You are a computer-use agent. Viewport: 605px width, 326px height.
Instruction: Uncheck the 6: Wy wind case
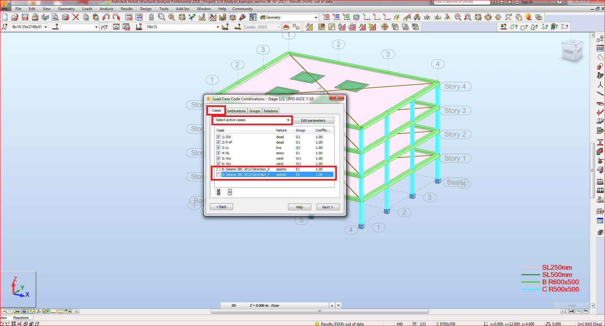click(x=218, y=164)
